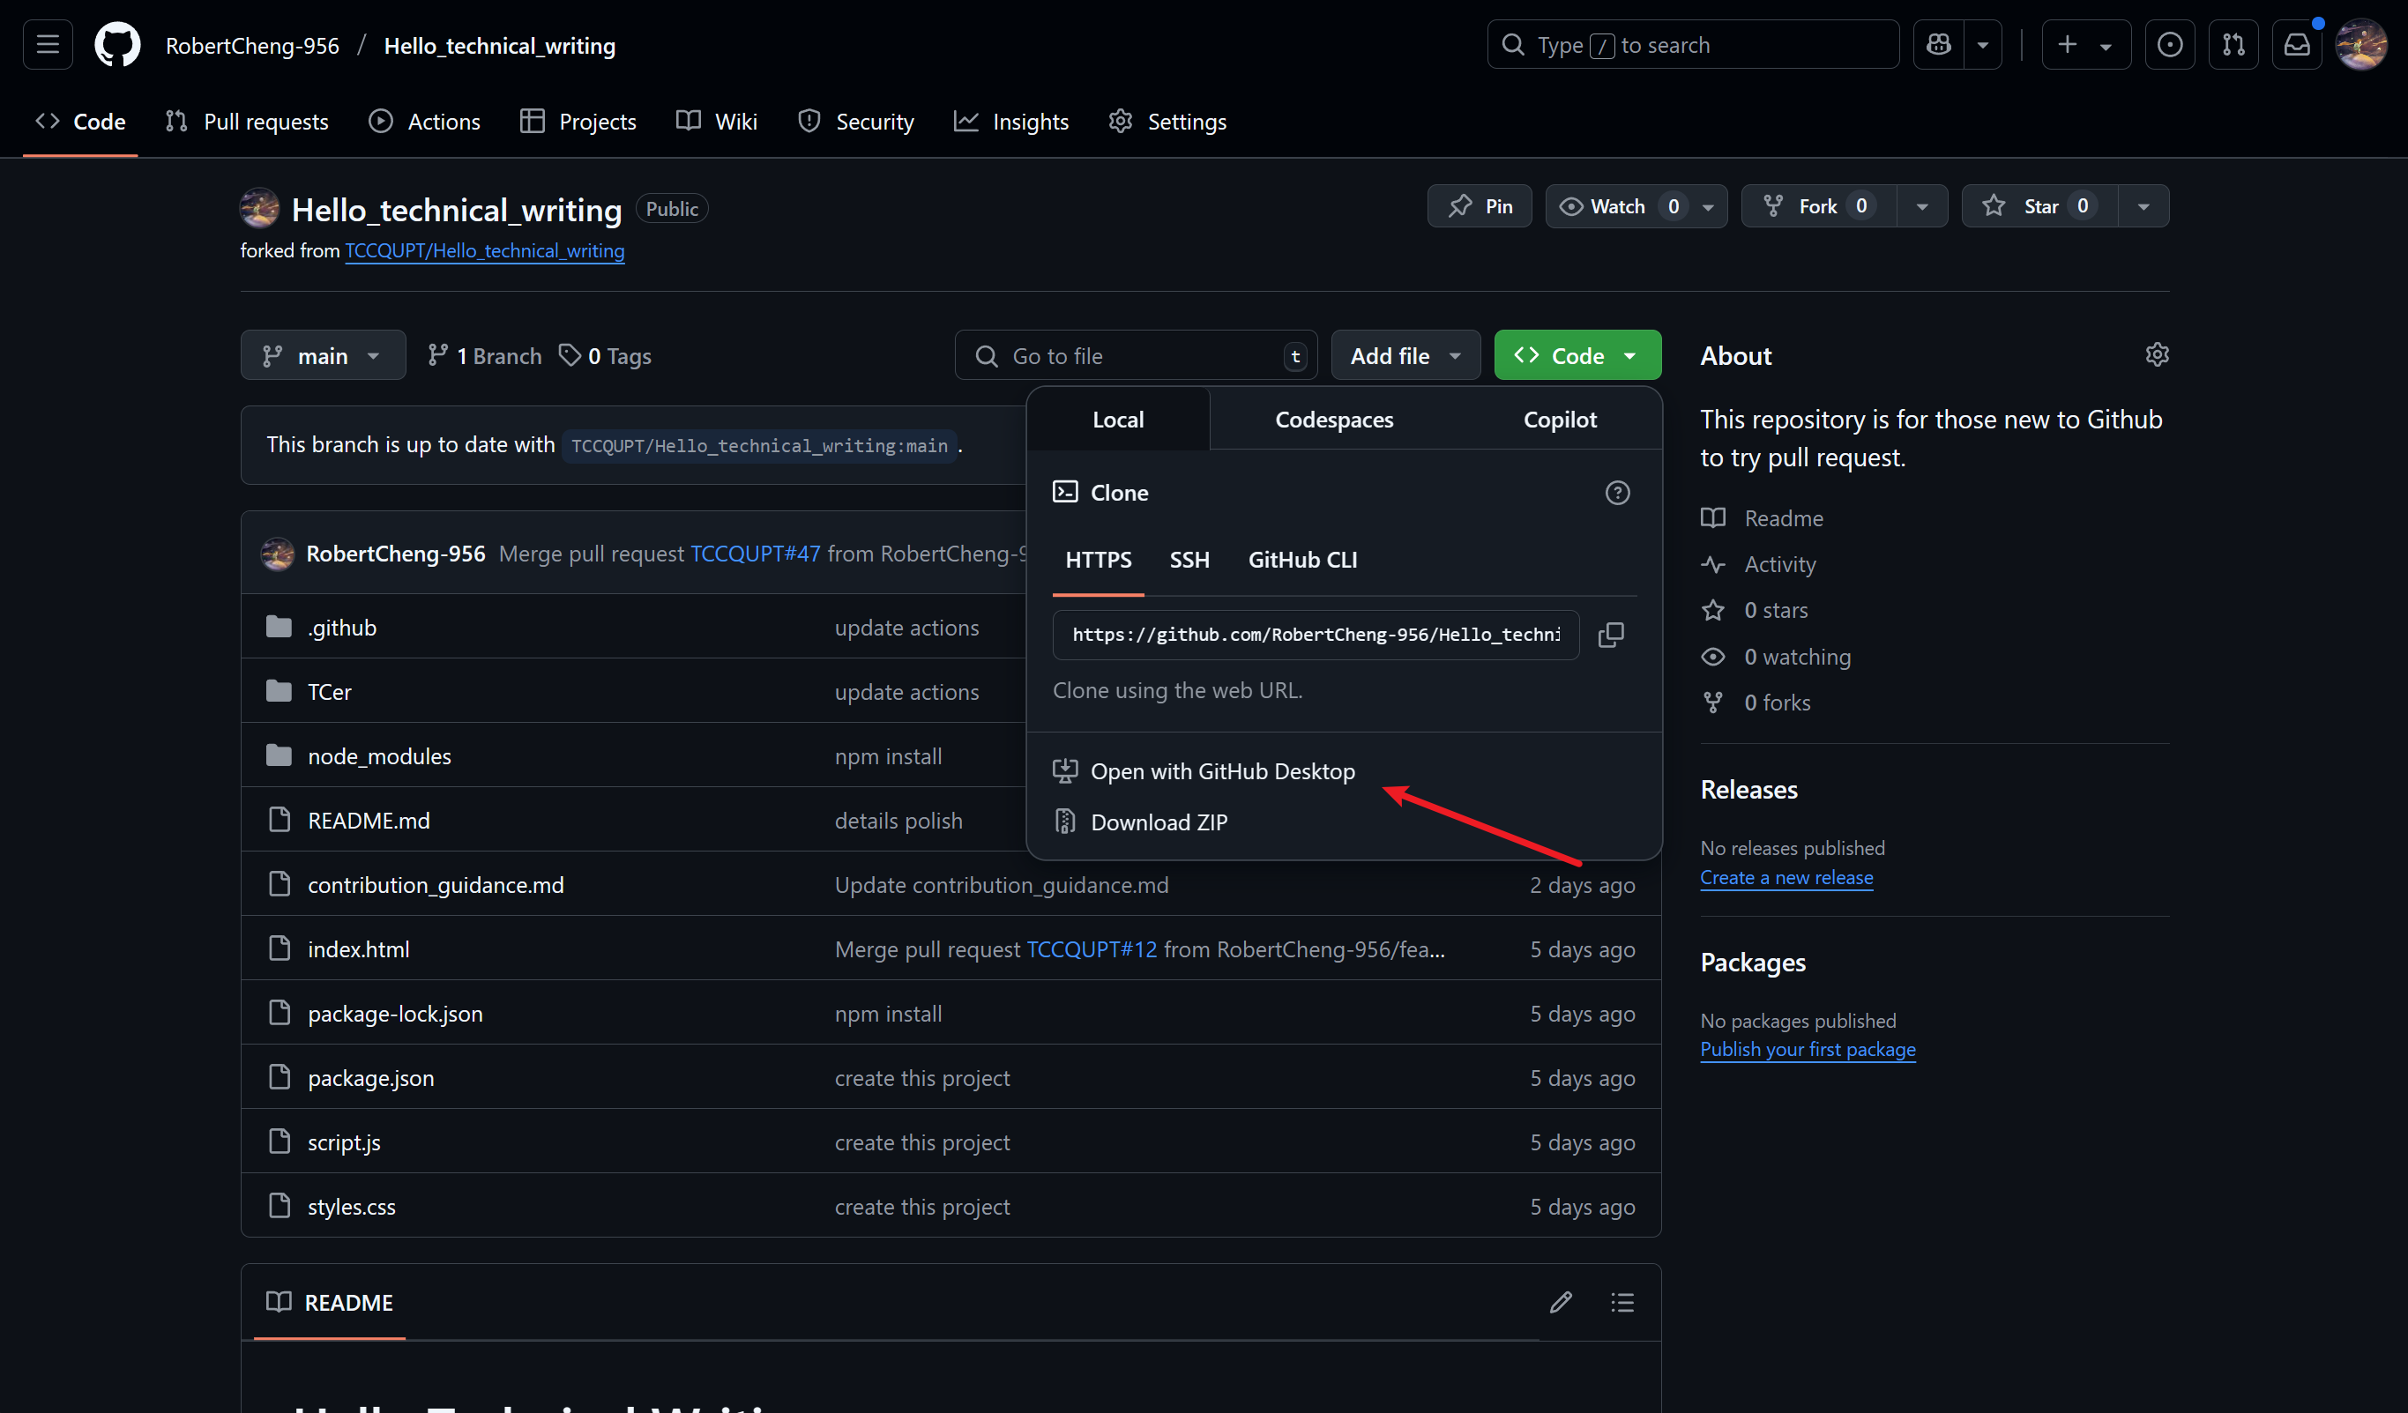Copy the HTTPS clone URL to clipboard
This screenshot has width=2408, height=1413.
point(1610,635)
